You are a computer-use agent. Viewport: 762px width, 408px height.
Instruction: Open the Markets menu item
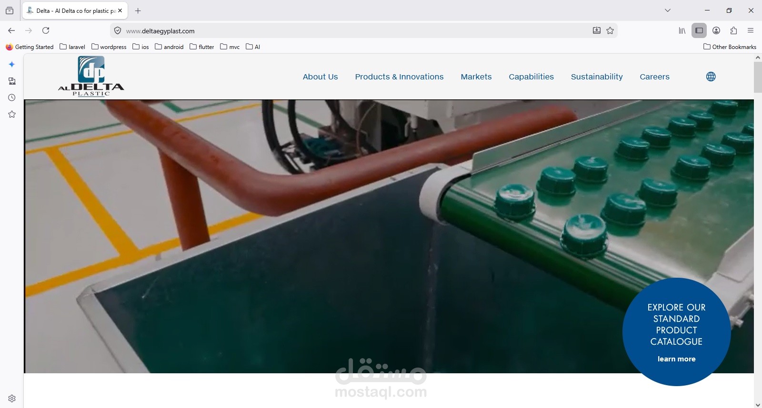476,77
